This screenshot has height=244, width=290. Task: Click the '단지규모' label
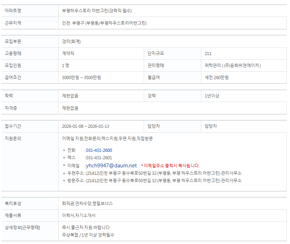coord(156,53)
